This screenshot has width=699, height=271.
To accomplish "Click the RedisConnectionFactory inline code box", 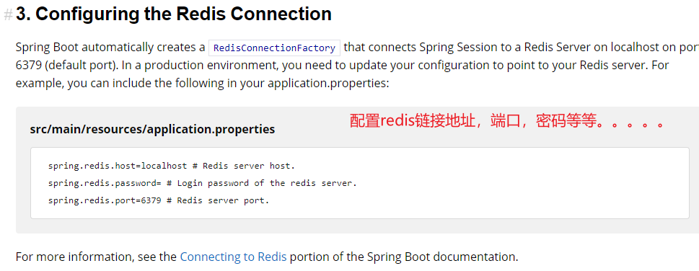I will coord(275,48).
